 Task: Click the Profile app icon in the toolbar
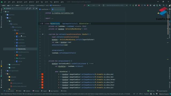coord(145,5)
